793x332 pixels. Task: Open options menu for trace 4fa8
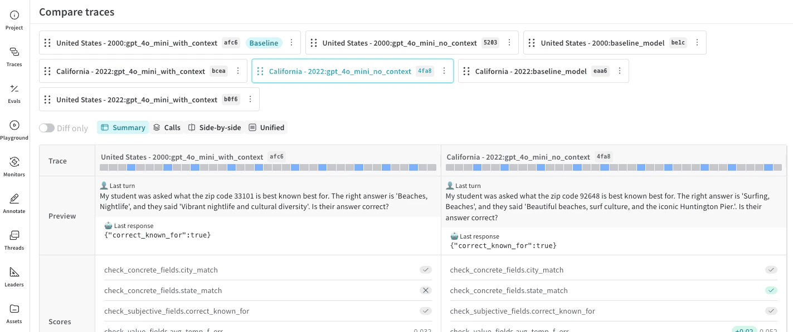tap(444, 71)
